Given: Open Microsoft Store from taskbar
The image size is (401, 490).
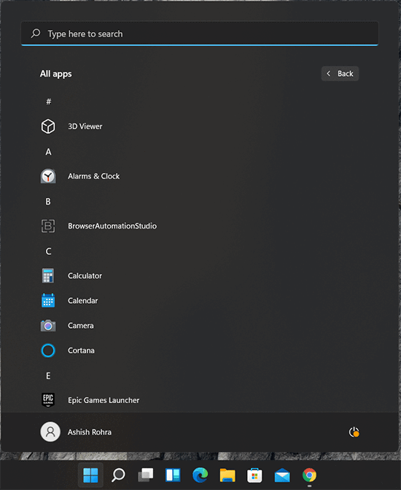Looking at the screenshot, I should tap(254, 475).
